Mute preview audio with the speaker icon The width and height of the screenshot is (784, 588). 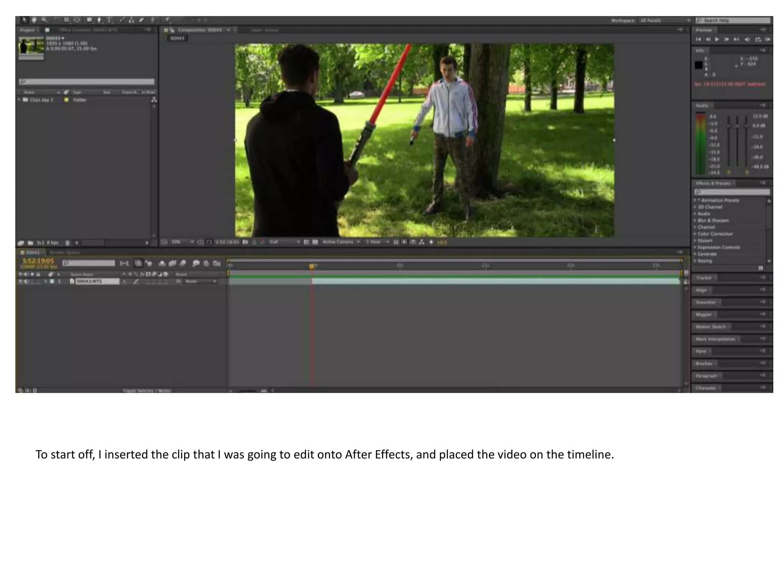coord(747,39)
